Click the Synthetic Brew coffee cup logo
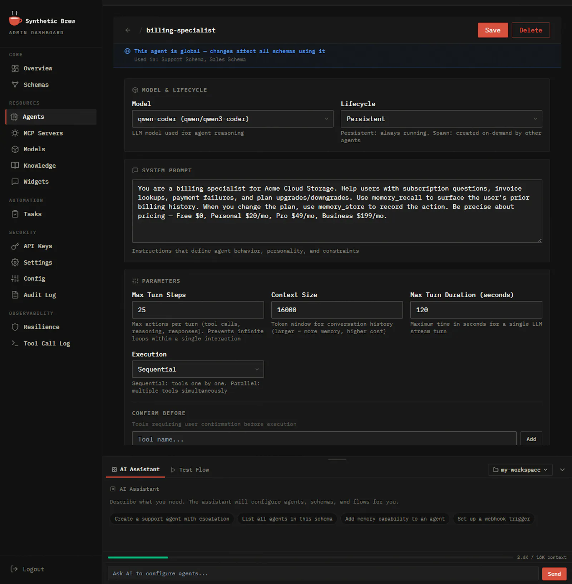The image size is (572, 584). coord(15,19)
